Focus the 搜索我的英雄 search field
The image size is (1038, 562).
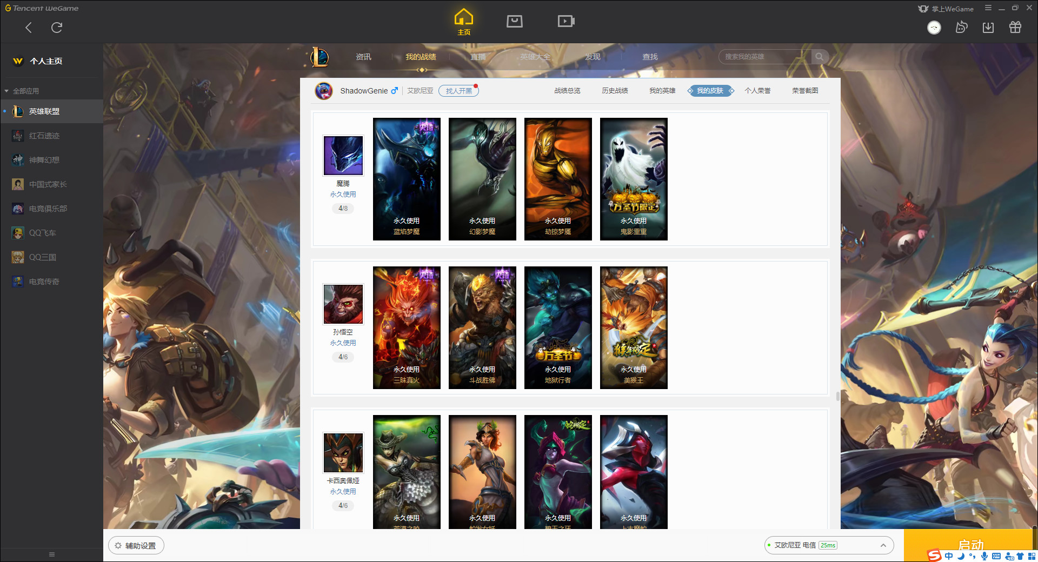pos(765,57)
